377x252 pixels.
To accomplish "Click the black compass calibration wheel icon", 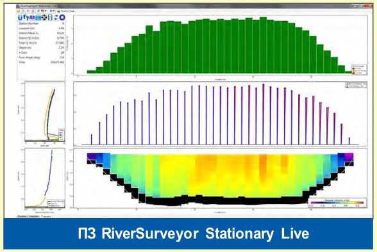I will click(x=44, y=17).
